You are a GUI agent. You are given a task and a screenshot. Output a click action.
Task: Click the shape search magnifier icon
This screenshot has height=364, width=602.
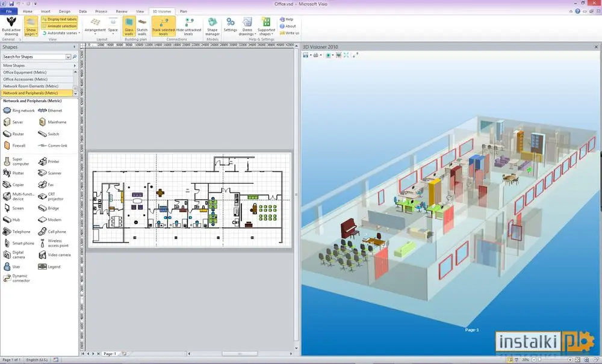tap(75, 57)
